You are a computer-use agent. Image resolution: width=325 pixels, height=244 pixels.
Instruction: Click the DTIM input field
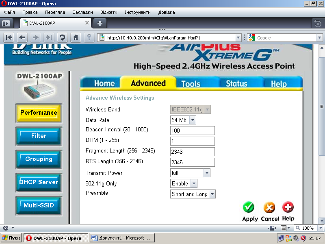(192, 141)
